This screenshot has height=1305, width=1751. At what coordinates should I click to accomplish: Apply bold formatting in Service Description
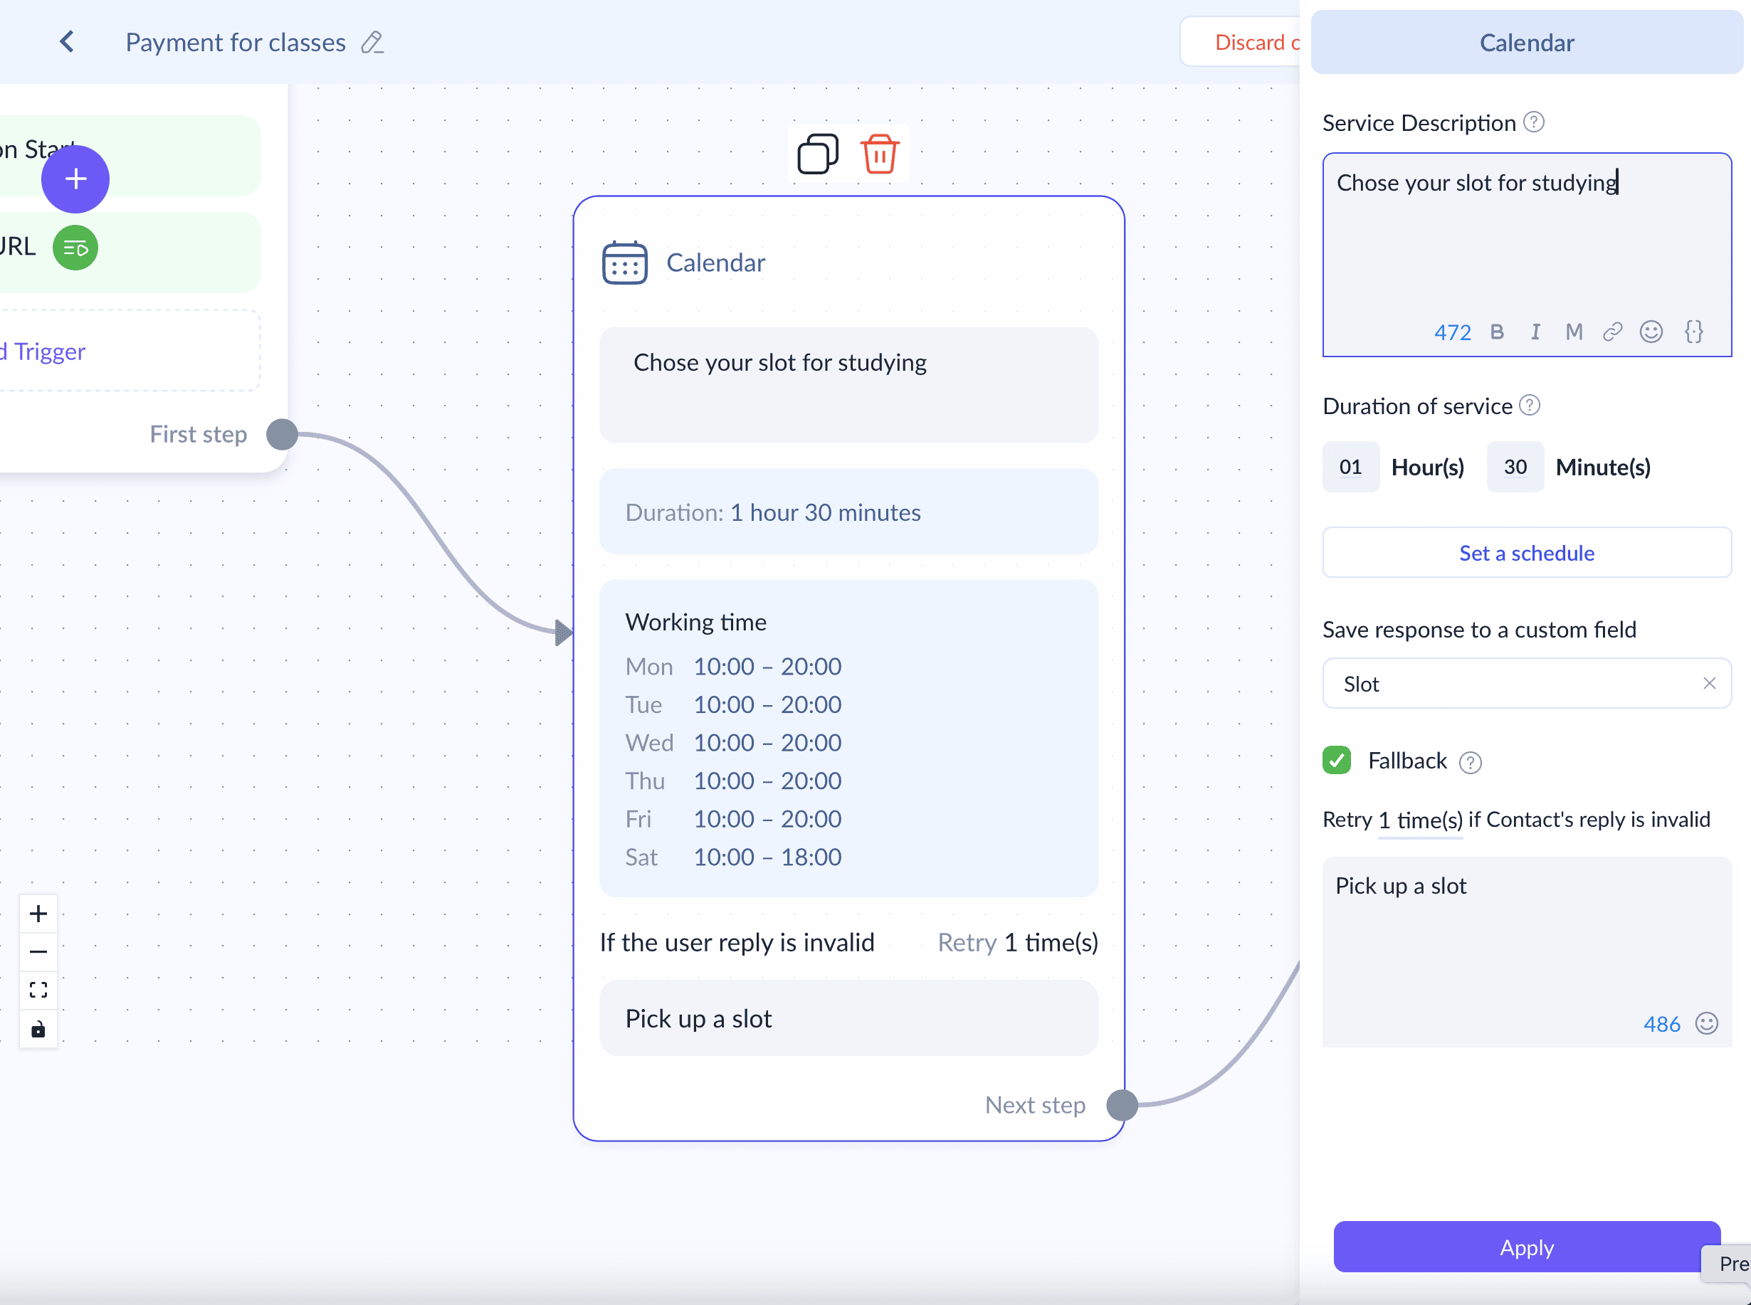[1497, 332]
